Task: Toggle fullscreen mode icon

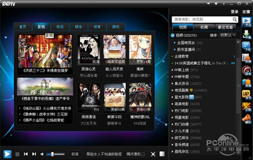Action: point(153,154)
